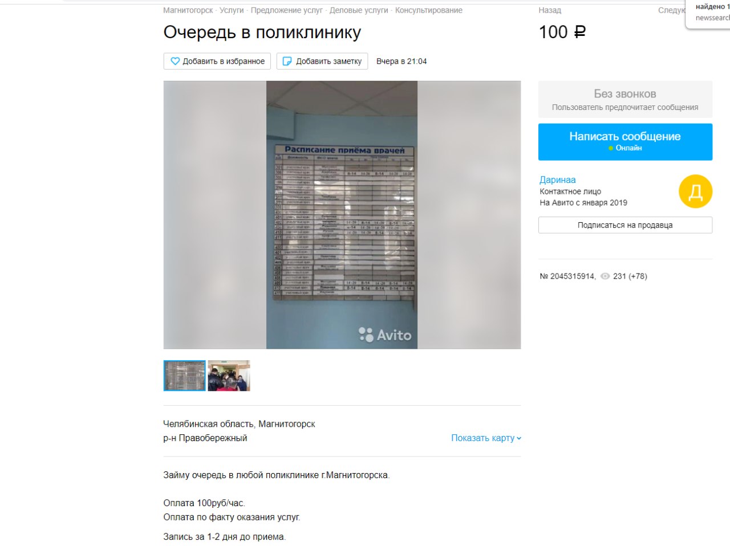Viewport: 730px width, 546px height.
Task: Click Подписаться на продавца button
Action: tap(625, 225)
